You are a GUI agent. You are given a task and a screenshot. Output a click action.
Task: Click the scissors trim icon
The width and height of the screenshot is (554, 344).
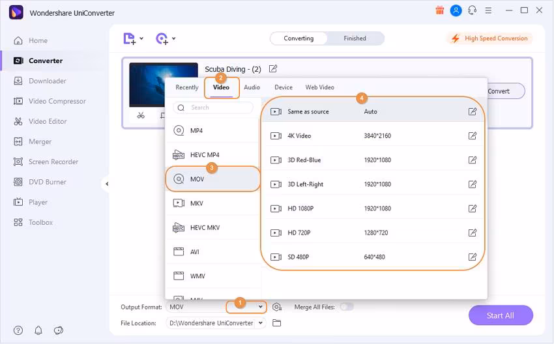pyautogui.click(x=141, y=115)
